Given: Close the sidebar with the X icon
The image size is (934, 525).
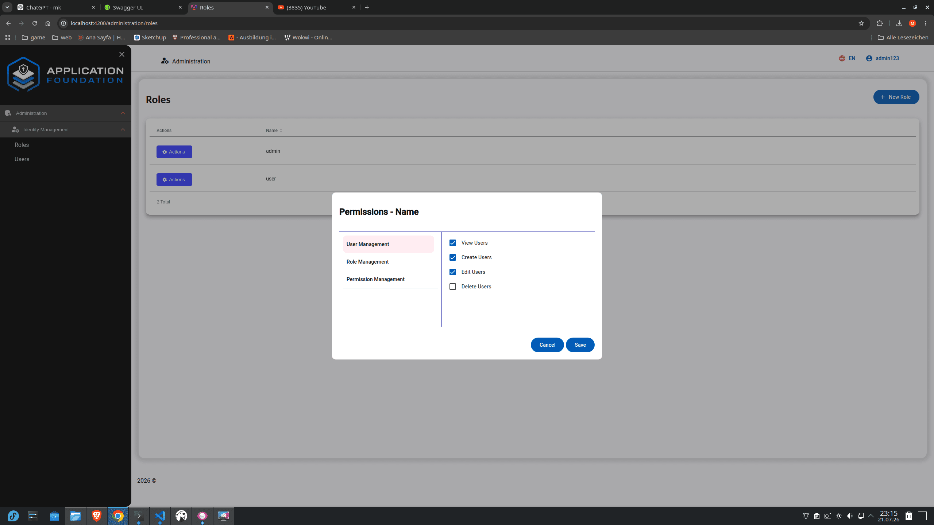Looking at the screenshot, I should pyautogui.click(x=122, y=54).
